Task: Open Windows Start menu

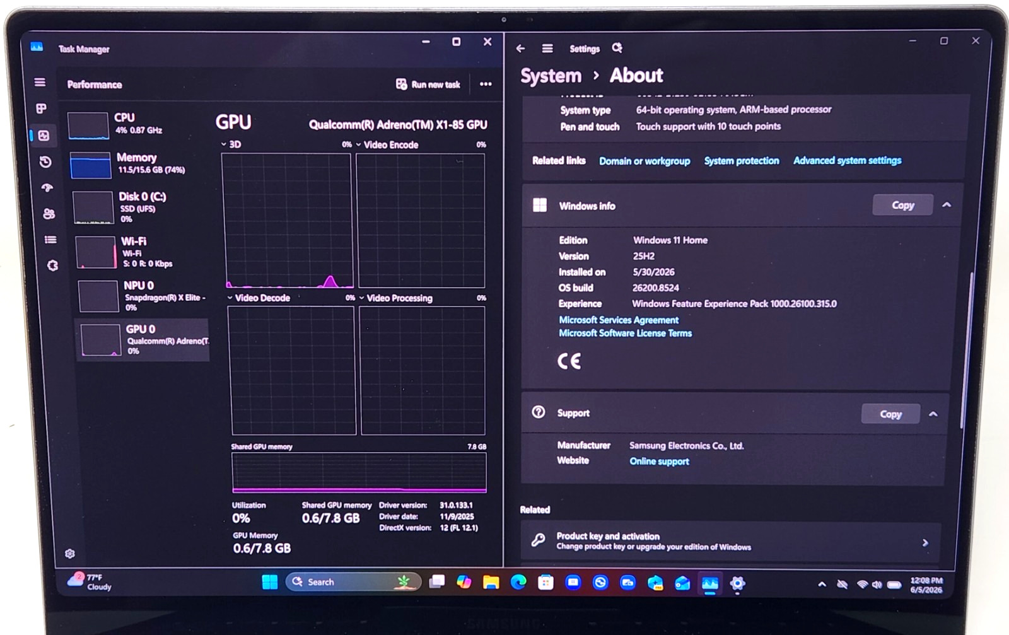Action: (269, 581)
